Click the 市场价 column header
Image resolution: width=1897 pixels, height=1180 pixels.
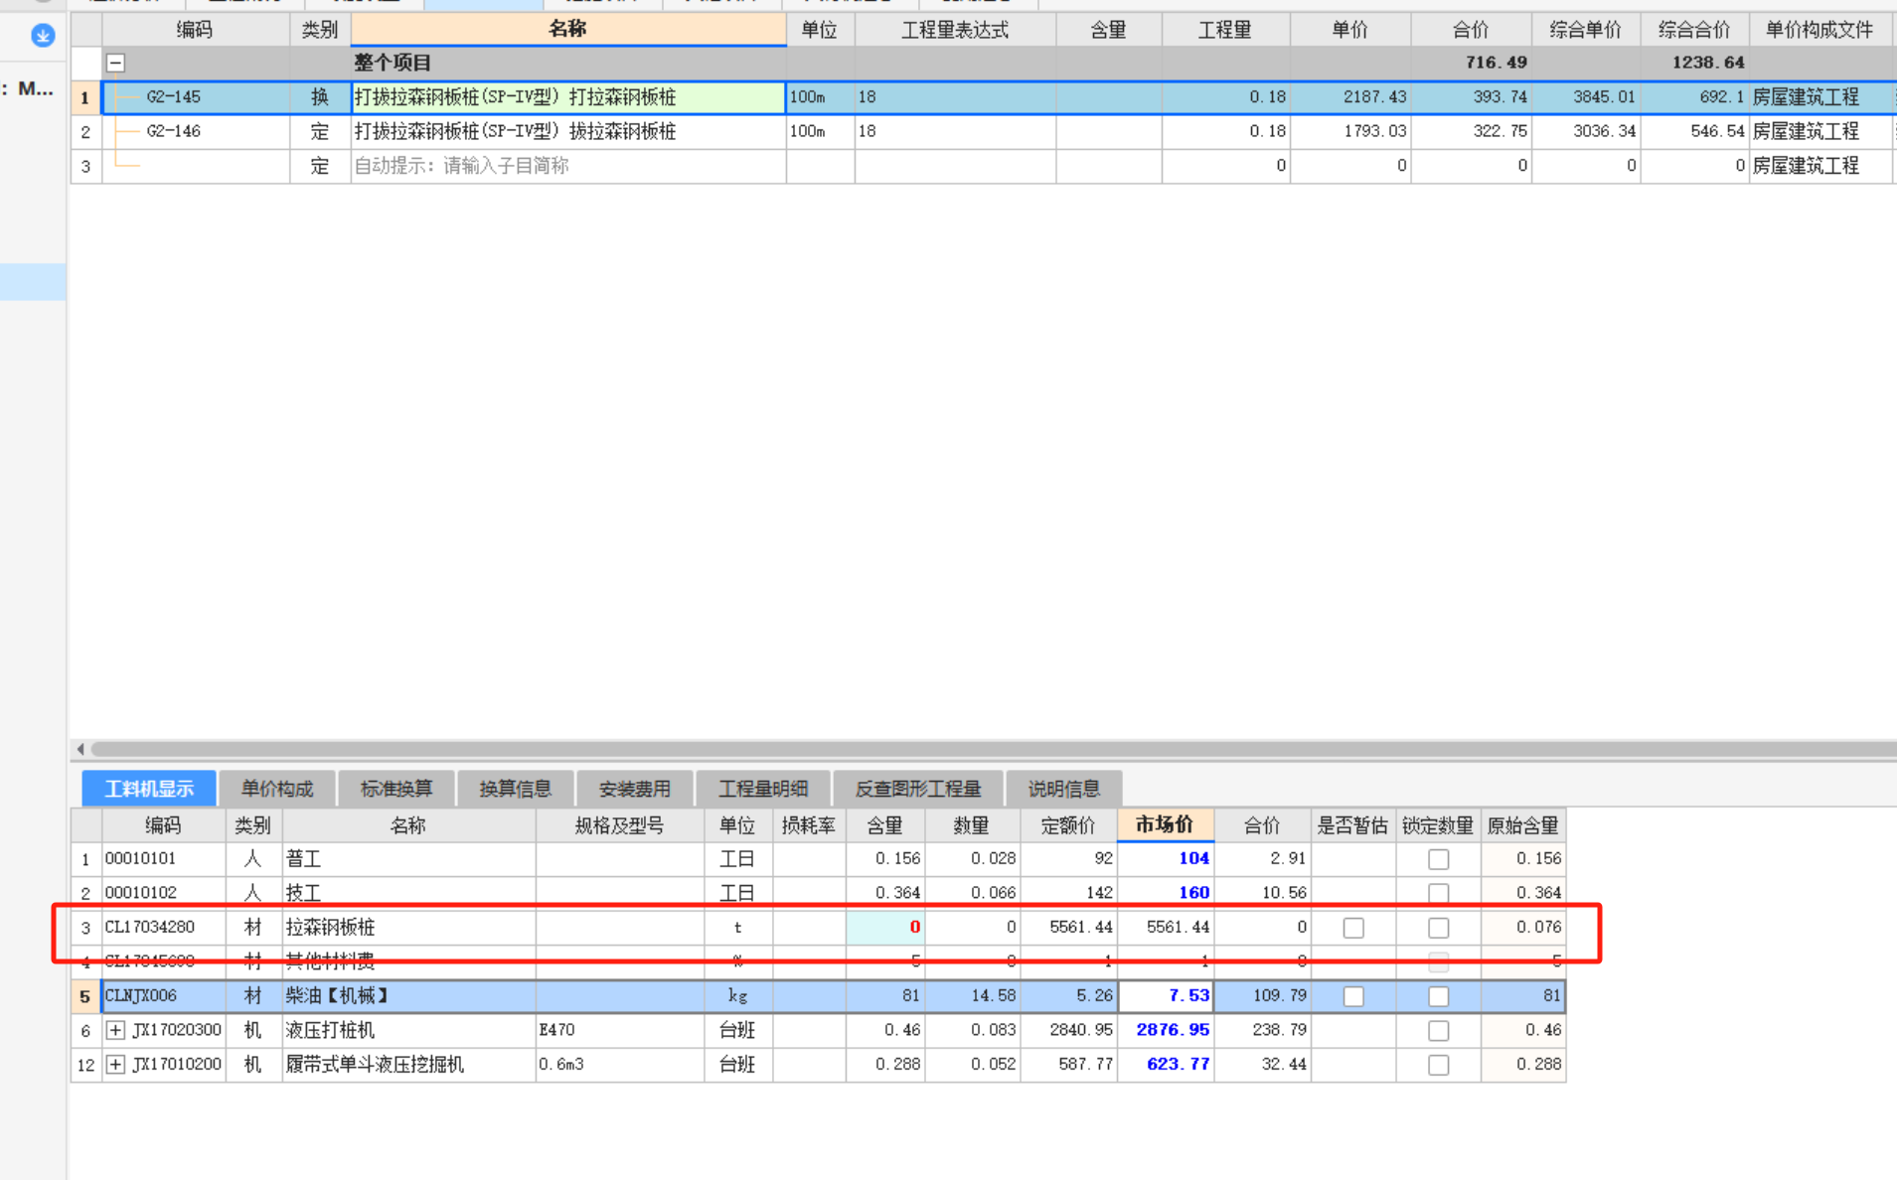coord(1165,824)
